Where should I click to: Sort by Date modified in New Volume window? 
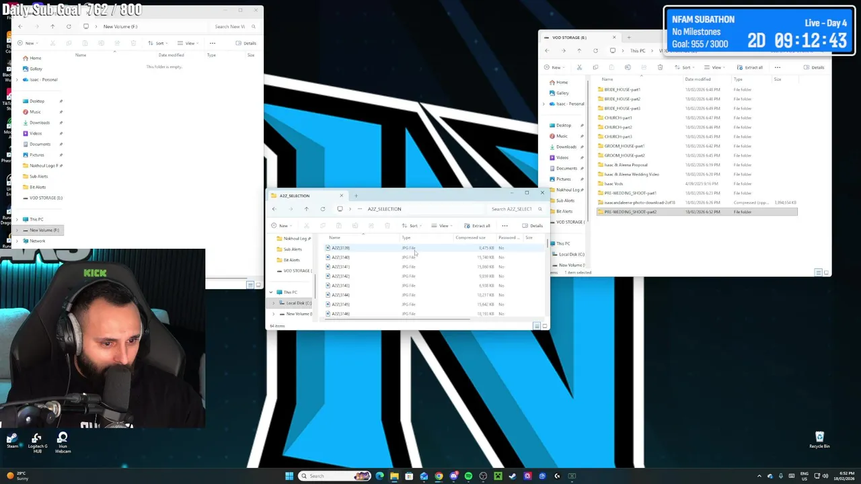(171, 55)
